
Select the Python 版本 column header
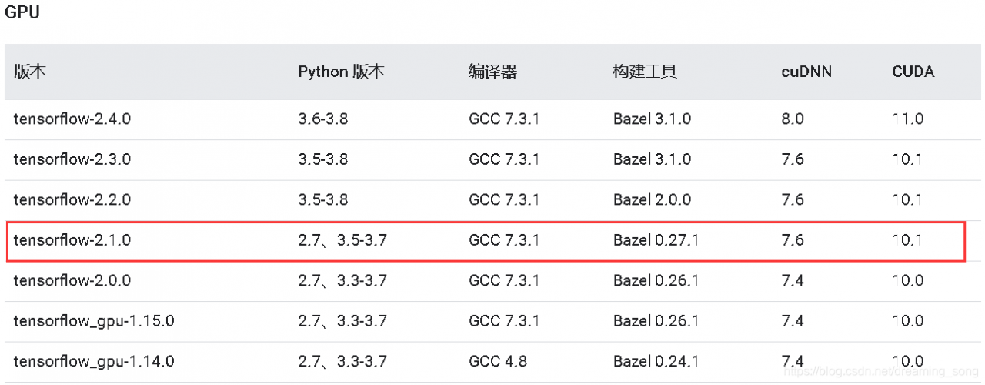pos(341,72)
